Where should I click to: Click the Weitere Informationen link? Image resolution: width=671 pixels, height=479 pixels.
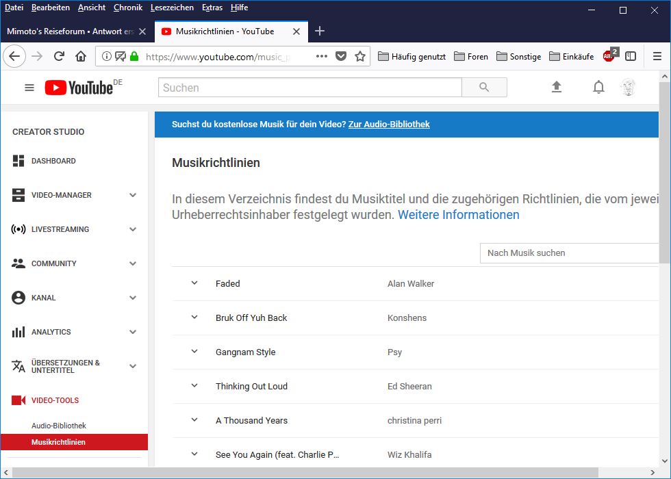(x=458, y=215)
